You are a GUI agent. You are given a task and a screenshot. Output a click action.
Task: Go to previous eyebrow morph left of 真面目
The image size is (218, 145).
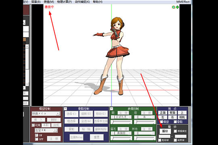113,133
